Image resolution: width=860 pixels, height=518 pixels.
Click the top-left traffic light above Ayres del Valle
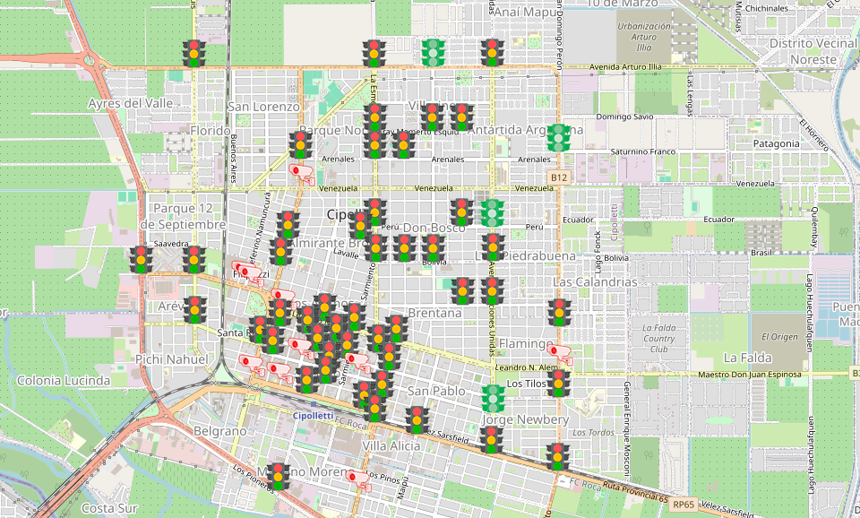[x=193, y=53]
